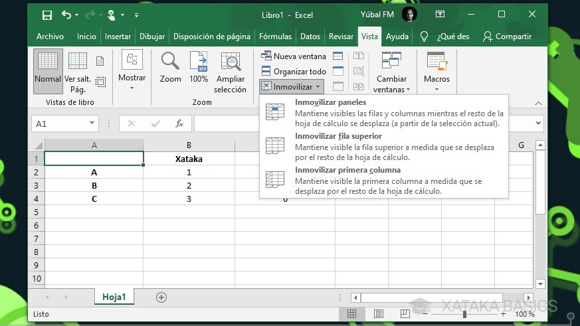Click the insert function fx icon
580x326 pixels.
click(179, 123)
